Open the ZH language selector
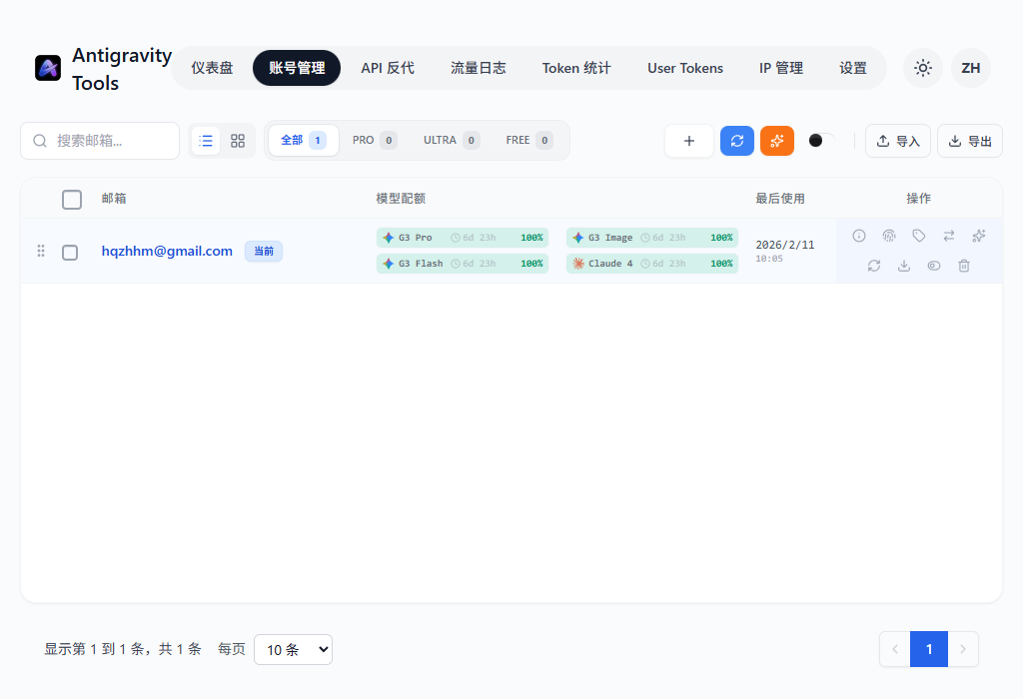 point(971,68)
